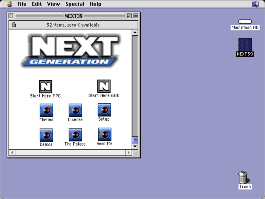Open the Finder application menu icon
265x199 pixels.
tap(255, 4)
